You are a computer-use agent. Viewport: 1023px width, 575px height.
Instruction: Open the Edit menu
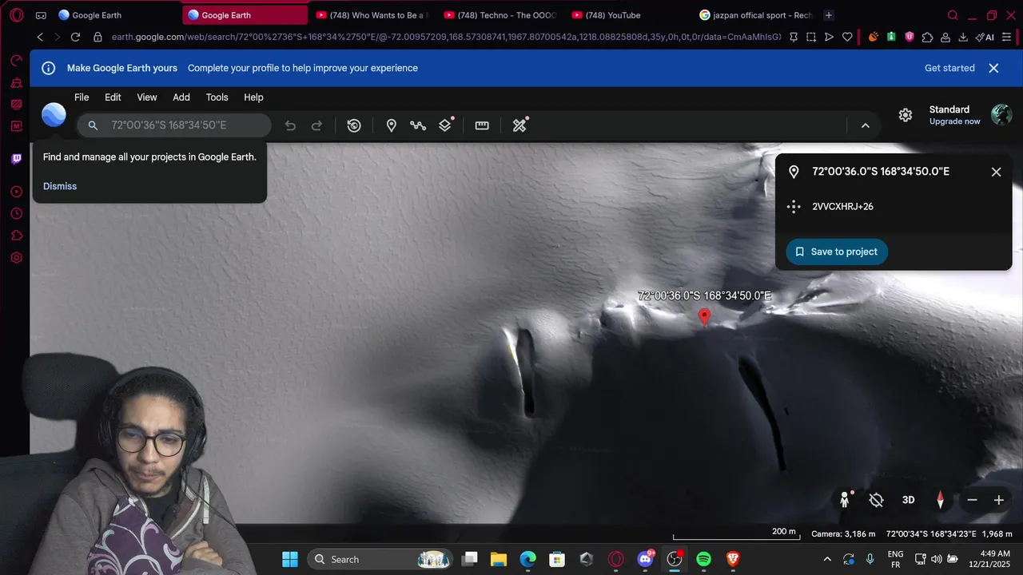[x=113, y=97]
